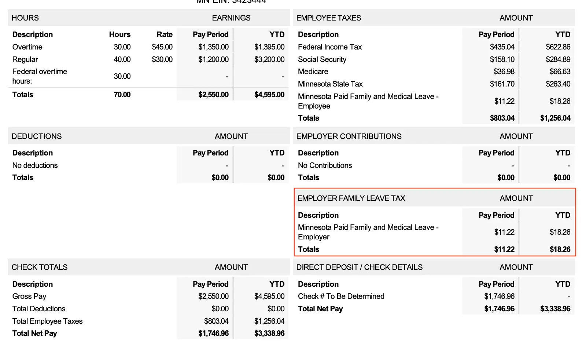This screenshot has height=363, width=582.
Task: Click Hours totals pay period $2,550.00
Action: [x=213, y=95]
